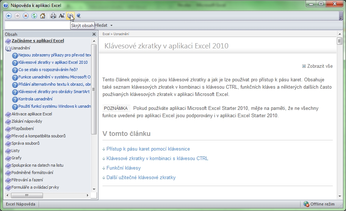346x211 pixels.
Task: Jump to 'Další užitečné klávesové zkratky'
Action: [x=141, y=178]
